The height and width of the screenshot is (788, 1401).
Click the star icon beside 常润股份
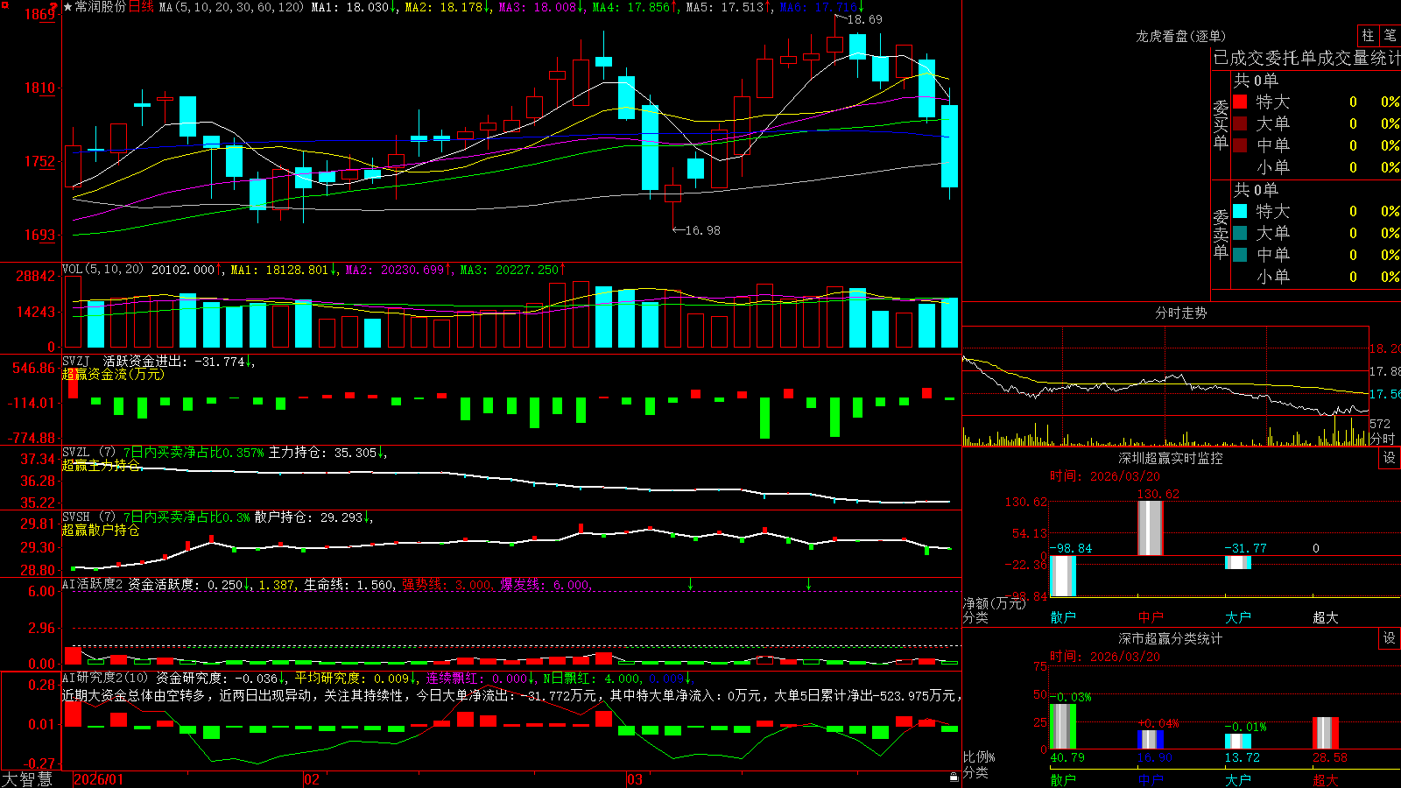click(x=68, y=7)
